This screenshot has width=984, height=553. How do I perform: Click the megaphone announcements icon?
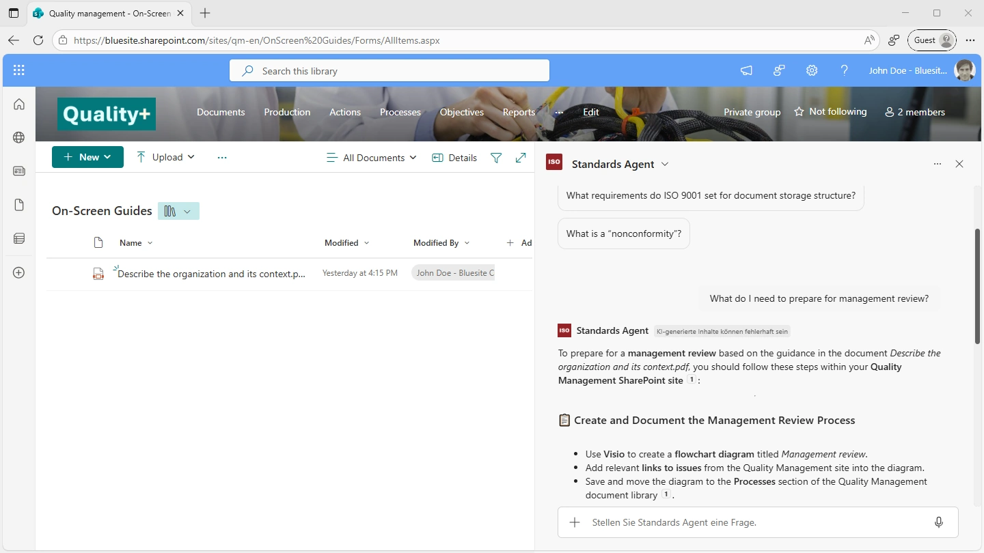(x=746, y=70)
